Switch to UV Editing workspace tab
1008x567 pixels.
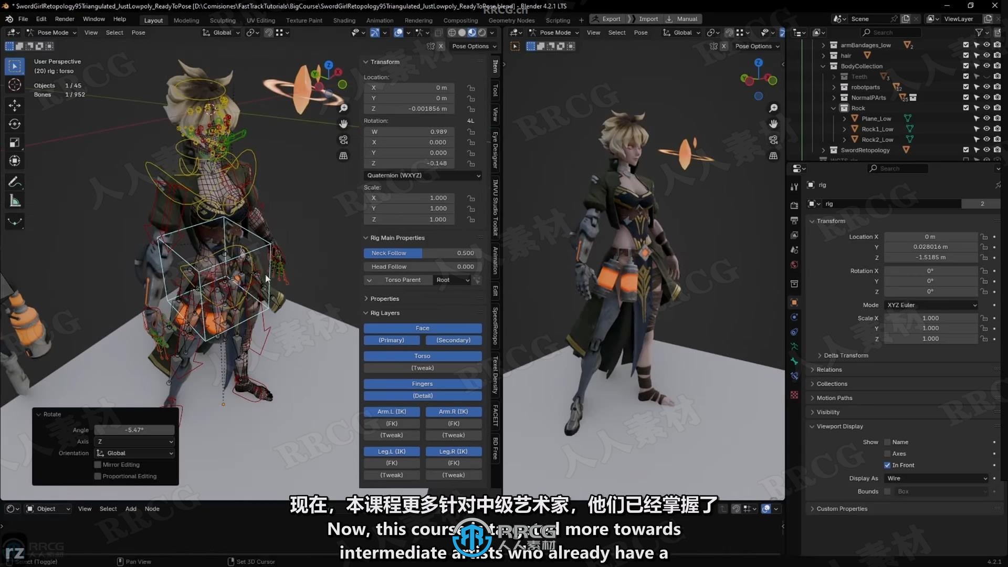pos(261,20)
